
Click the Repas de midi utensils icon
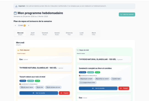pyautogui.click(x=78, y=50)
